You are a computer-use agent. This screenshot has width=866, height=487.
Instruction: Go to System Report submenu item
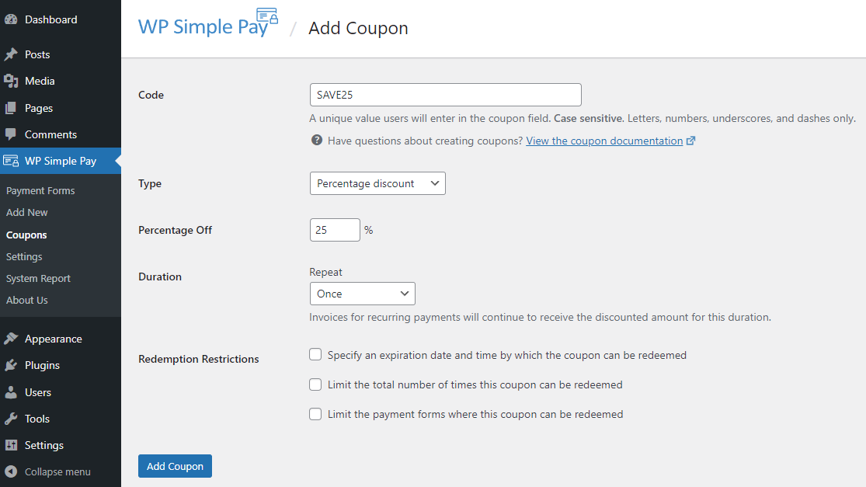pyautogui.click(x=38, y=278)
